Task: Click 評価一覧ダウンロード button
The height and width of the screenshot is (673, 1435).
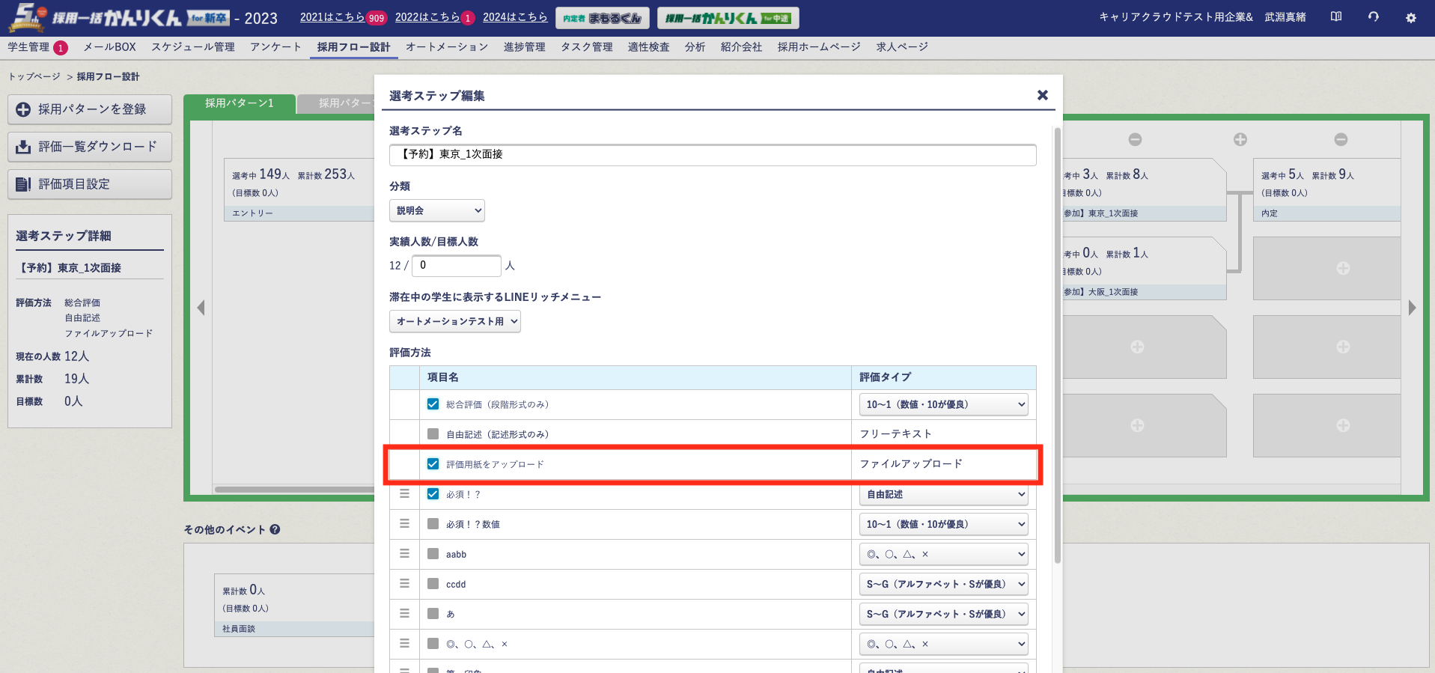Action: pos(90,147)
